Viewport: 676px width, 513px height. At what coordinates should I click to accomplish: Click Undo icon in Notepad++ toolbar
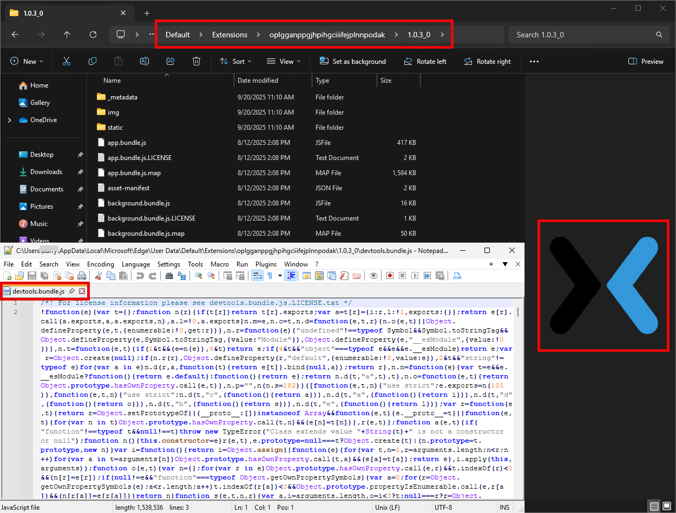[140, 276]
